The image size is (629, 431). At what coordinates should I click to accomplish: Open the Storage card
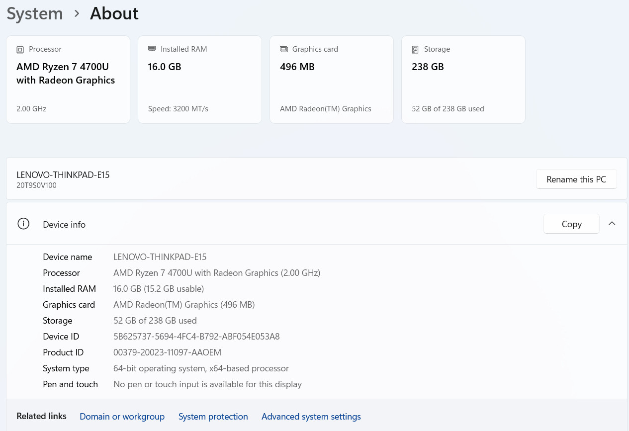[x=463, y=80]
